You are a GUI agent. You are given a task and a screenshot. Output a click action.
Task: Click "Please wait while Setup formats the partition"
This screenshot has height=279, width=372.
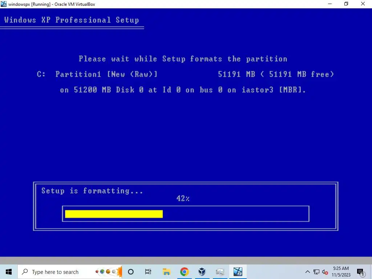(x=183, y=59)
